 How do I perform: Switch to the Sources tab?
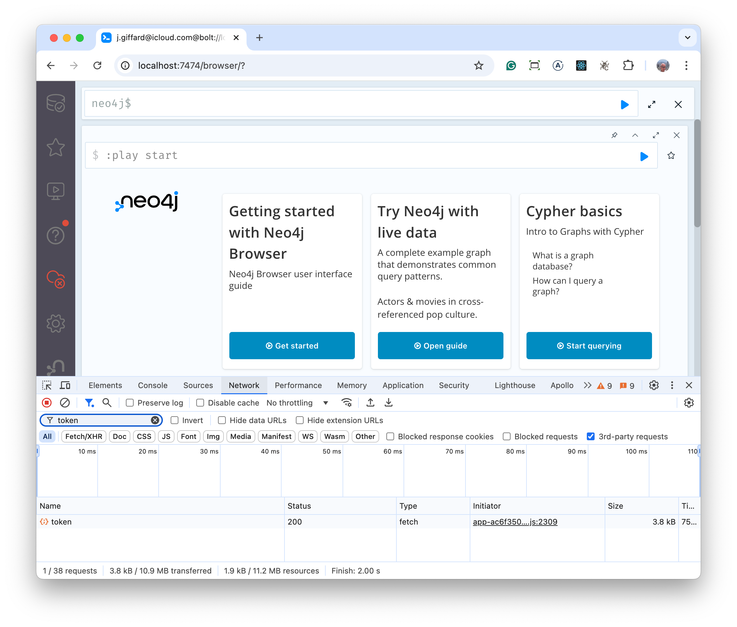(198, 385)
